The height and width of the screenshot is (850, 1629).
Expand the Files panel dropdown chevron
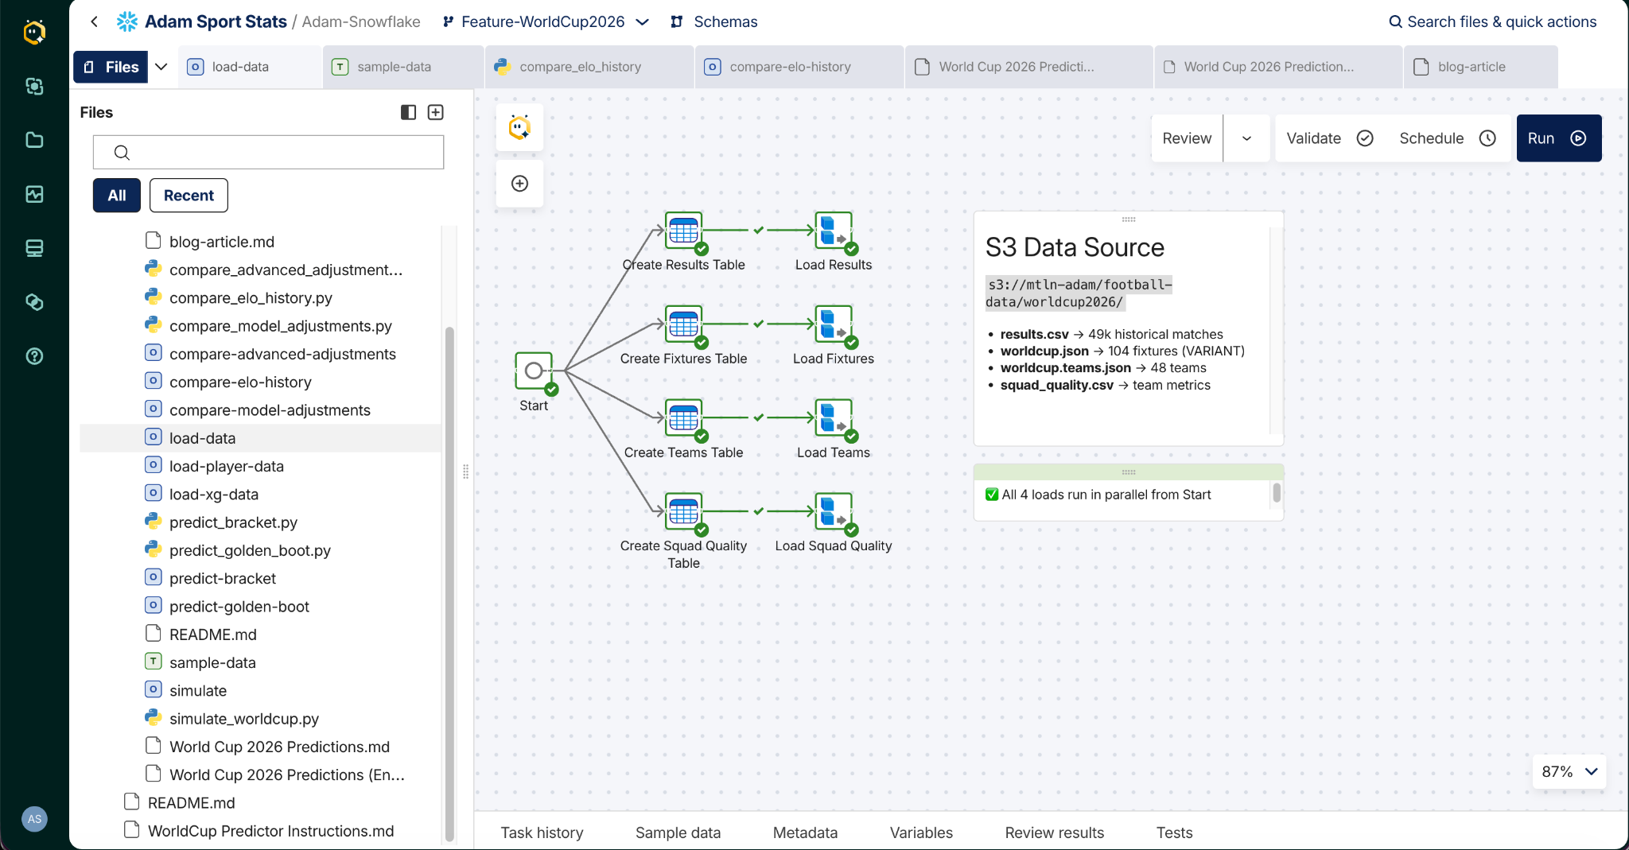click(161, 67)
